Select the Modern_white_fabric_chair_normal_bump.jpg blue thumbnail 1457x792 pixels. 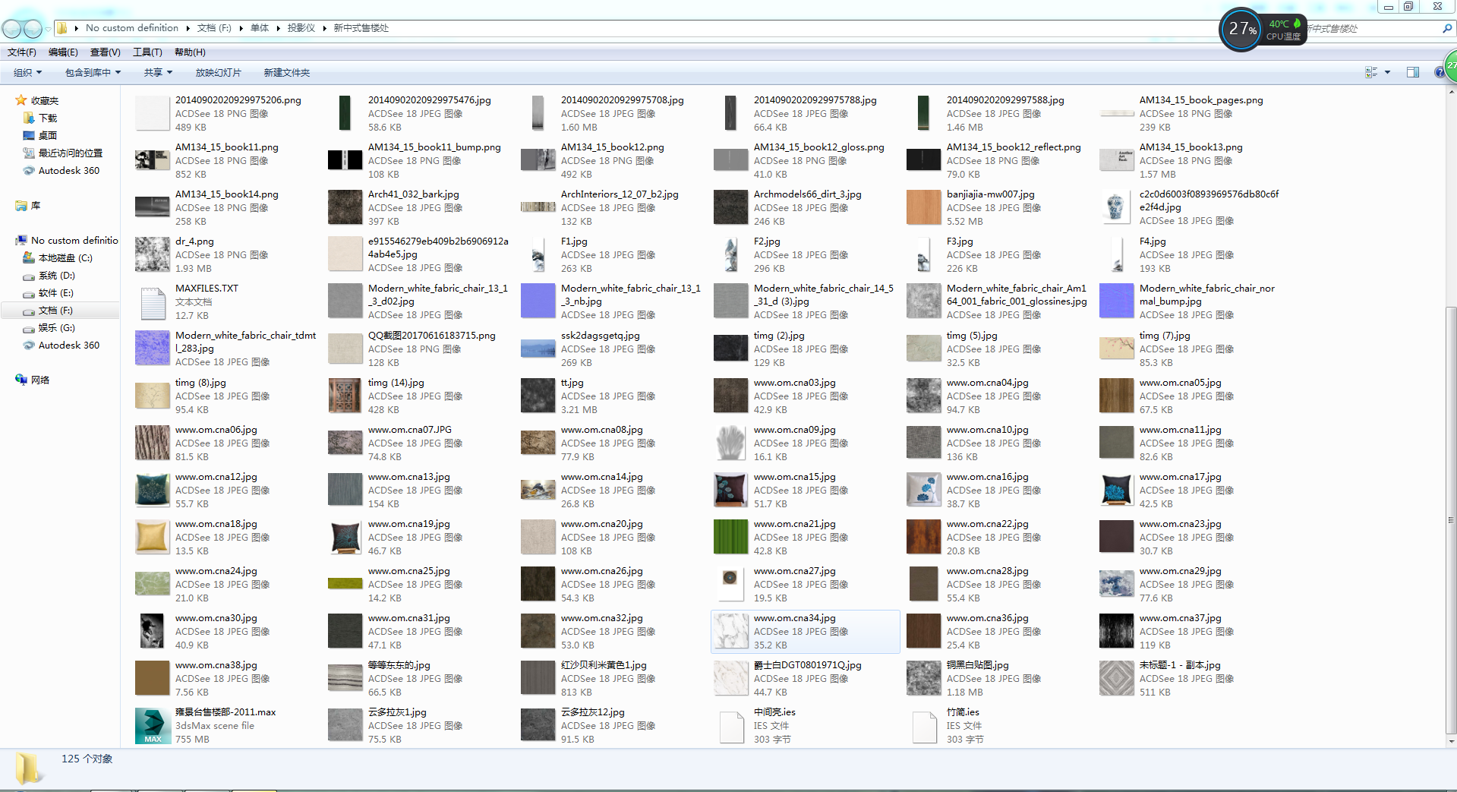click(x=1117, y=302)
